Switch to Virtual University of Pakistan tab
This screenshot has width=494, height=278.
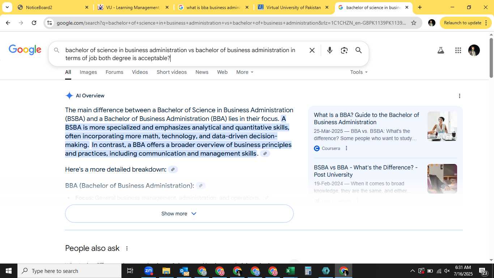click(x=293, y=7)
